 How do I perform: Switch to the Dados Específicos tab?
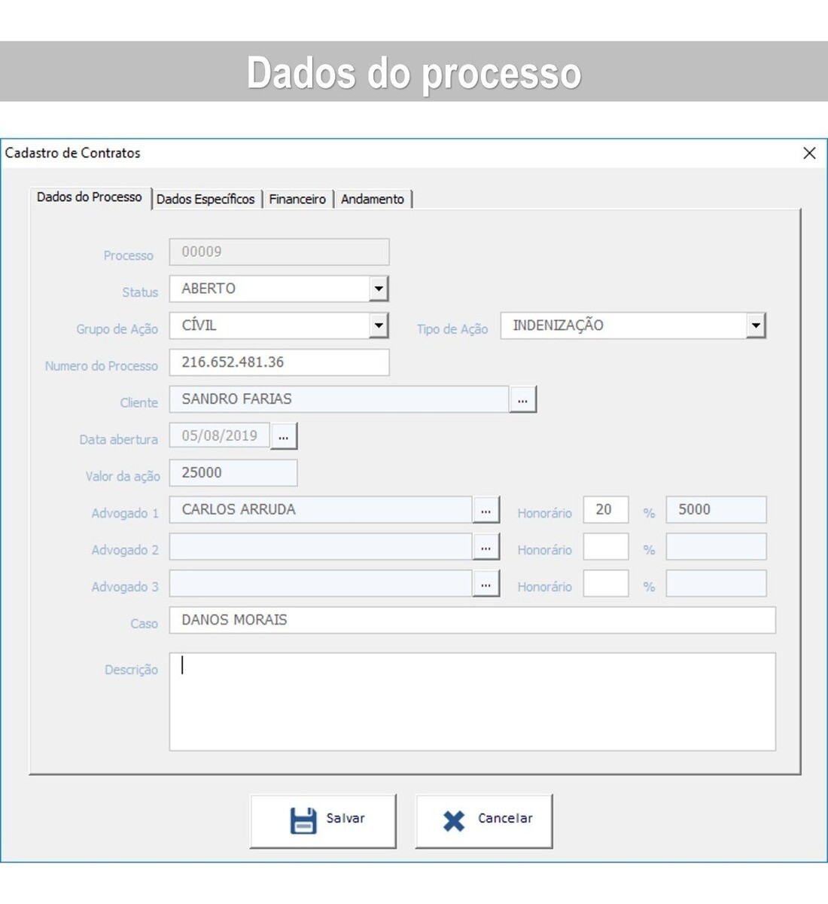tap(205, 199)
